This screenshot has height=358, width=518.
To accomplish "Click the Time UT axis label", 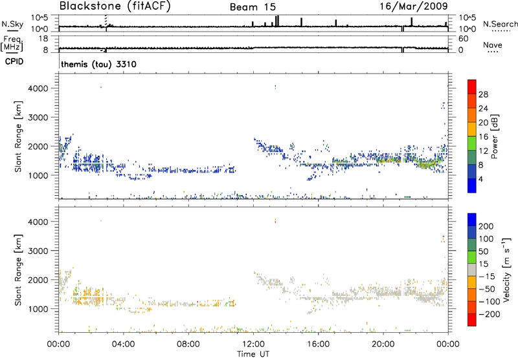I will (x=253, y=354).
